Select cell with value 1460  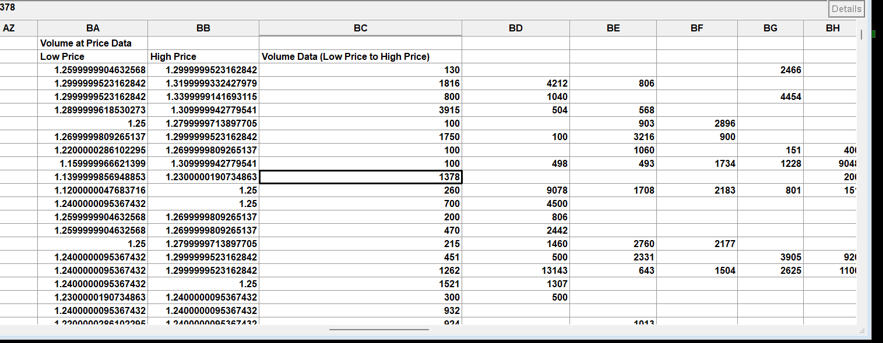click(516, 244)
